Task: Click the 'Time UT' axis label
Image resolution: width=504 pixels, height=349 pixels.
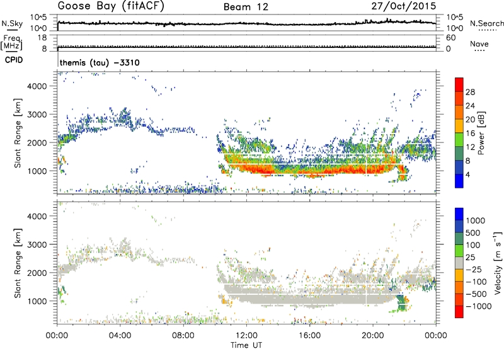Action: coord(246,345)
